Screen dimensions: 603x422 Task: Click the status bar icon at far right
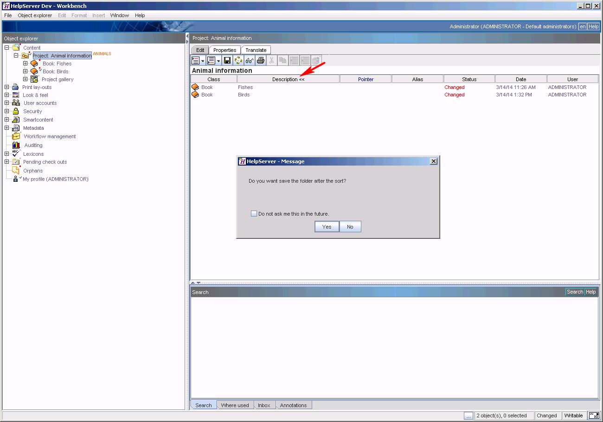593,416
